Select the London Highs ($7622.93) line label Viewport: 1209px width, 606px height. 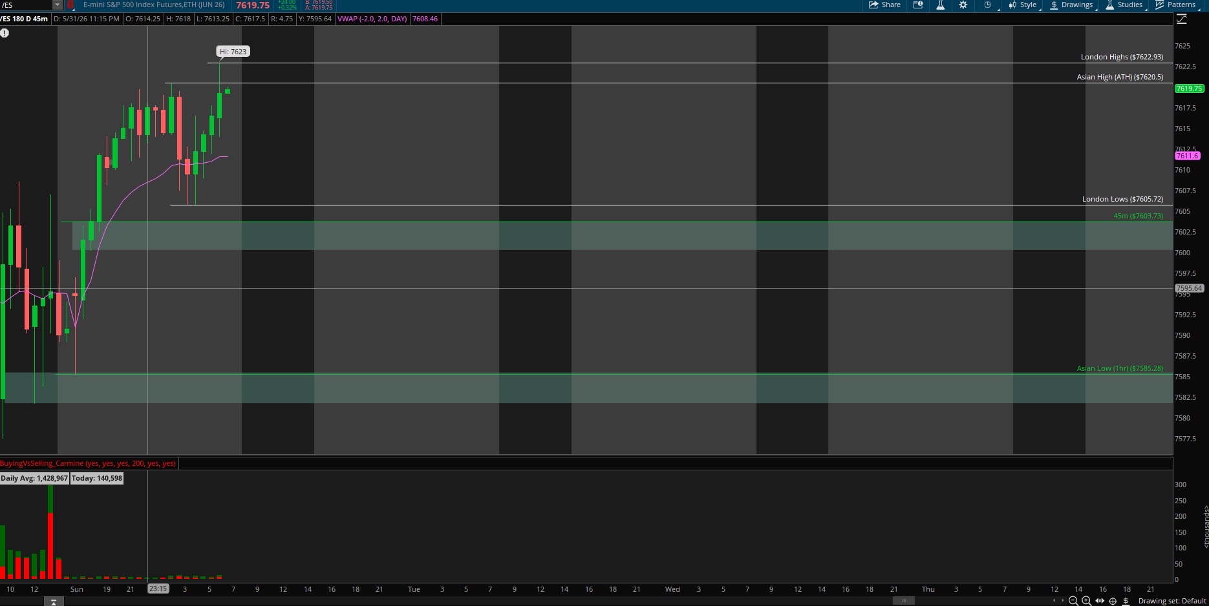tap(1122, 57)
